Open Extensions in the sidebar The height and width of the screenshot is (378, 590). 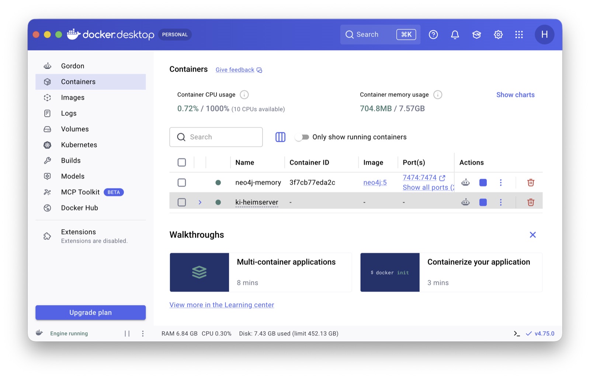coord(91,236)
